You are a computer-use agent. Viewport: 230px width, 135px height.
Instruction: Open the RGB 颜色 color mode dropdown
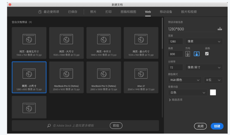(185, 80)
